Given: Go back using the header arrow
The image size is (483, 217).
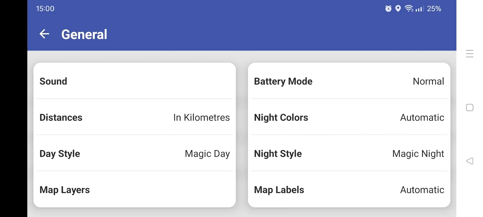Looking at the screenshot, I should pyautogui.click(x=44, y=34).
